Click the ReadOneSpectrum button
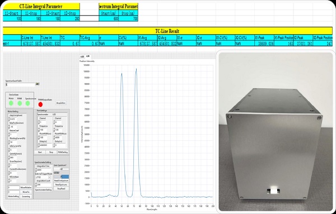This screenshot has width=336, height=214. (x=61, y=181)
